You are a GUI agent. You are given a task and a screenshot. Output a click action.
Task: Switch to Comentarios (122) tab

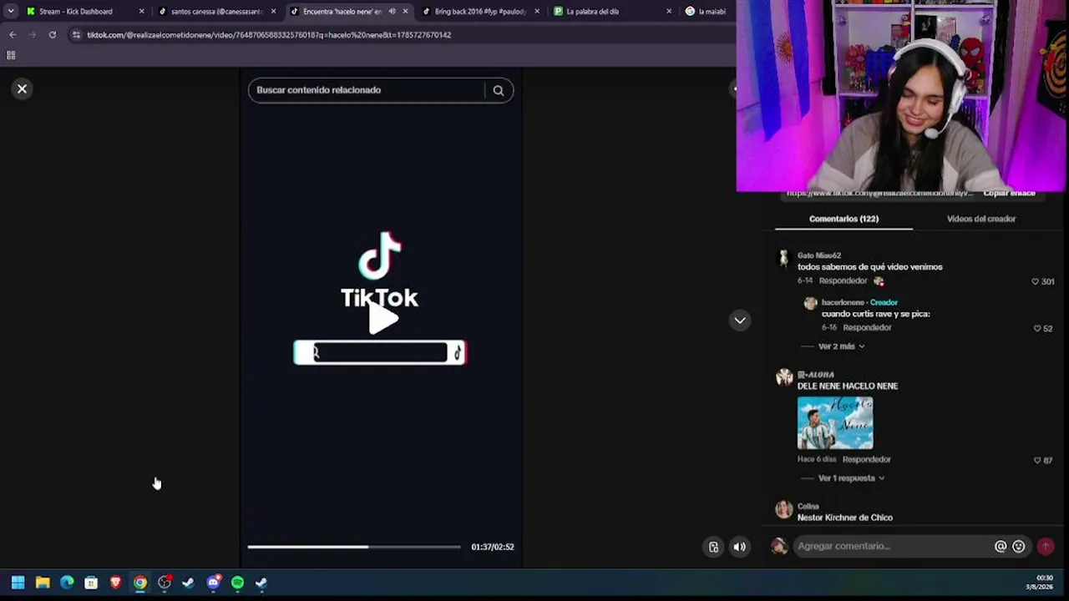pyautogui.click(x=844, y=219)
